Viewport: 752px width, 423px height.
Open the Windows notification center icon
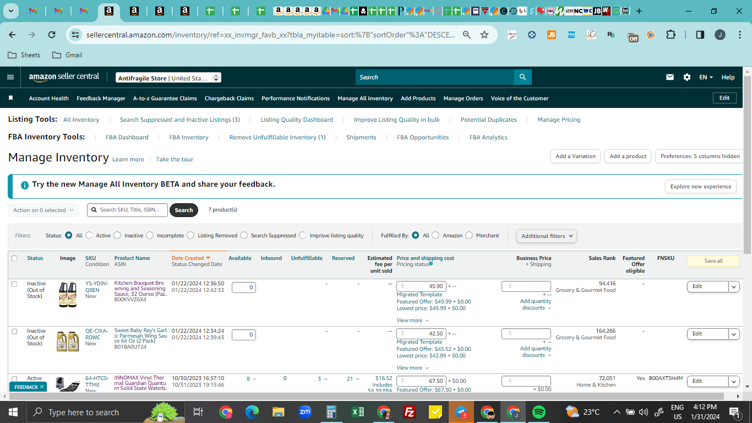[x=734, y=412]
